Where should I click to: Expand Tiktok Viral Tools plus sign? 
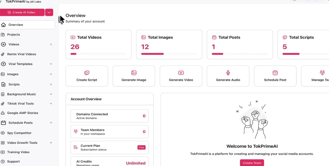click(51, 104)
